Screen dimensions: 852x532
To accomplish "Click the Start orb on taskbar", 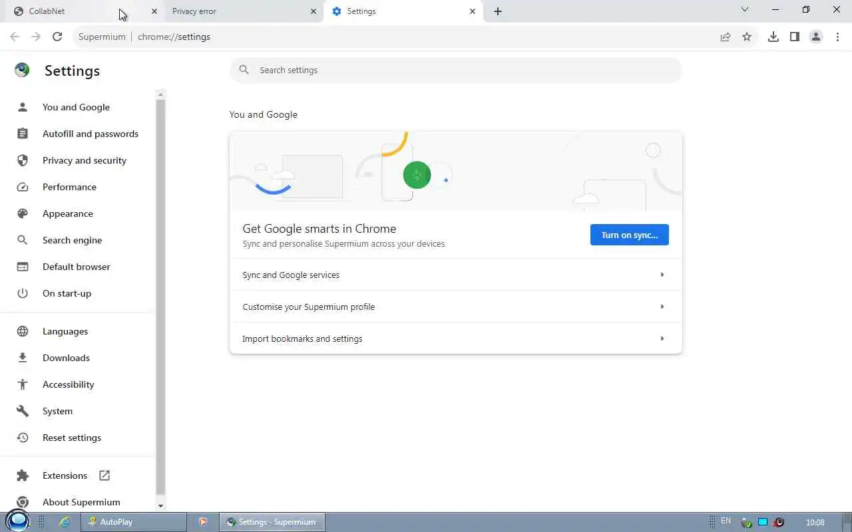I will (x=17, y=521).
